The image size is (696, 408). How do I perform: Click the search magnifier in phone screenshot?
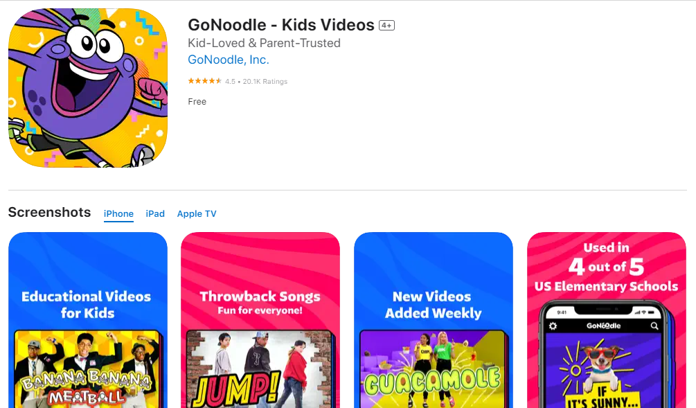coord(654,326)
